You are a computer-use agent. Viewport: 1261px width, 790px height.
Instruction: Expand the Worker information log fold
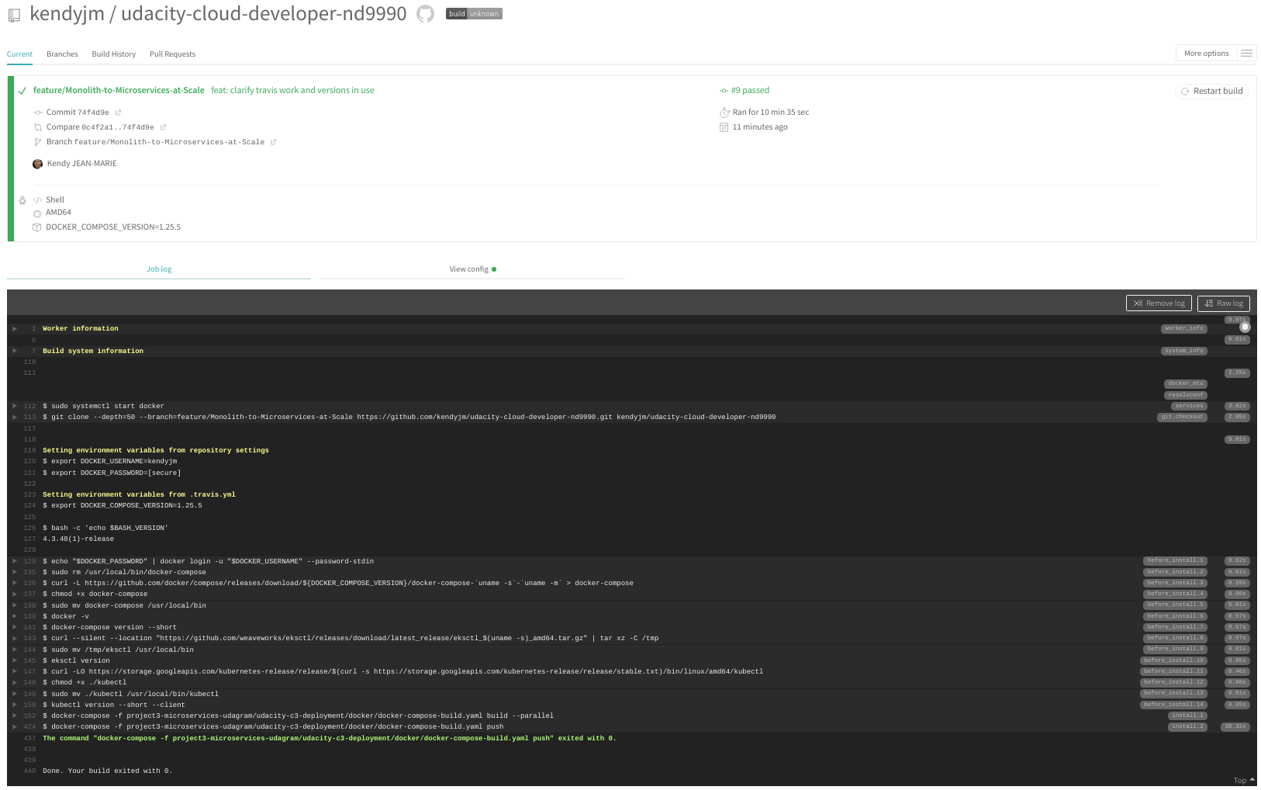[x=15, y=329]
